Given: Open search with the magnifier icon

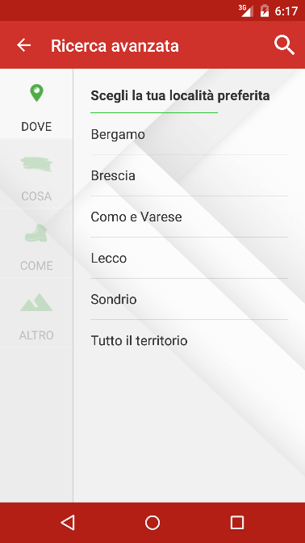Looking at the screenshot, I should [284, 45].
